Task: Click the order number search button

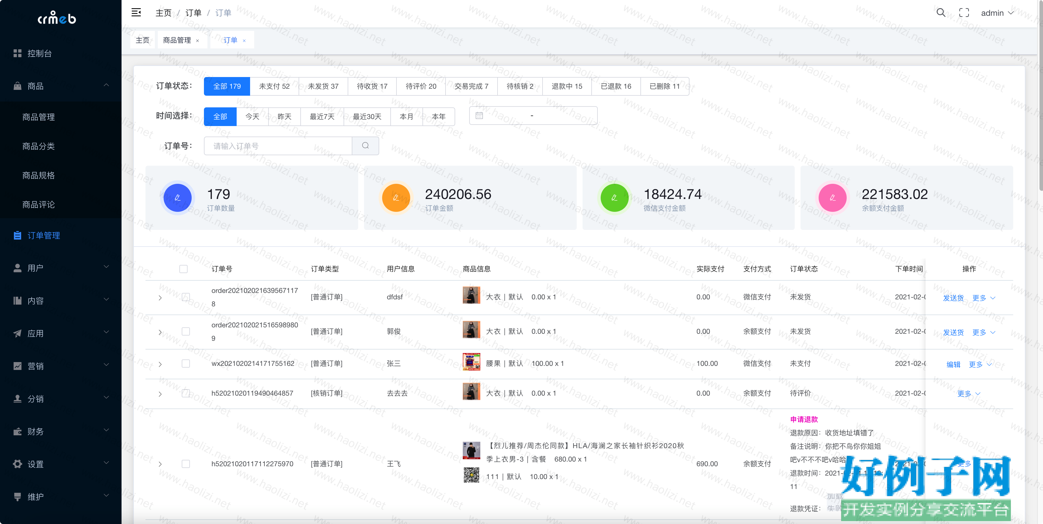Action: click(x=365, y=146)
